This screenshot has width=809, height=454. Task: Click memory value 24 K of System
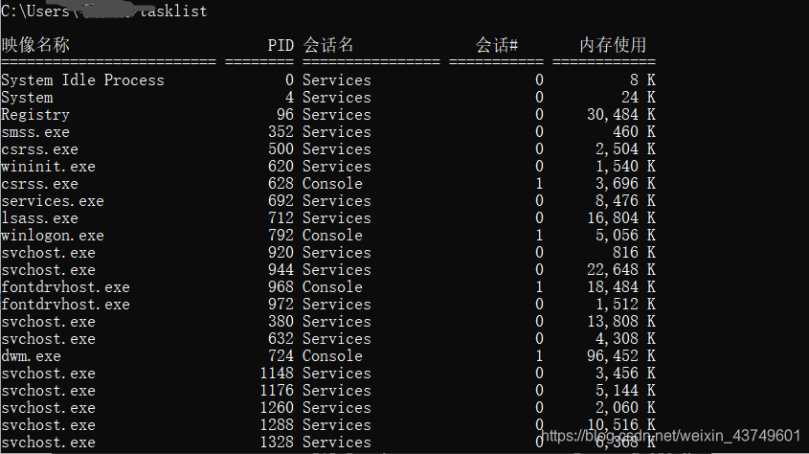click(x=639, y=97)
